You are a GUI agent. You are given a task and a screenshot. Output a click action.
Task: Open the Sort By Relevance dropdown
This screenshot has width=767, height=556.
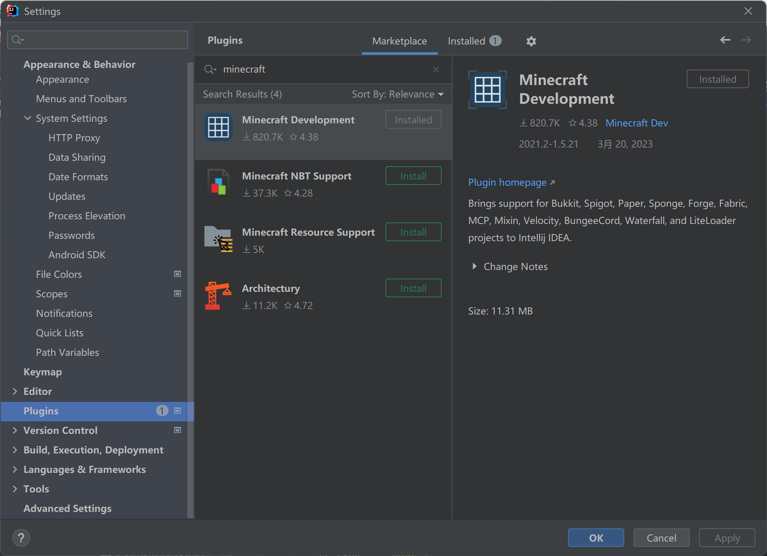(398, 94)
